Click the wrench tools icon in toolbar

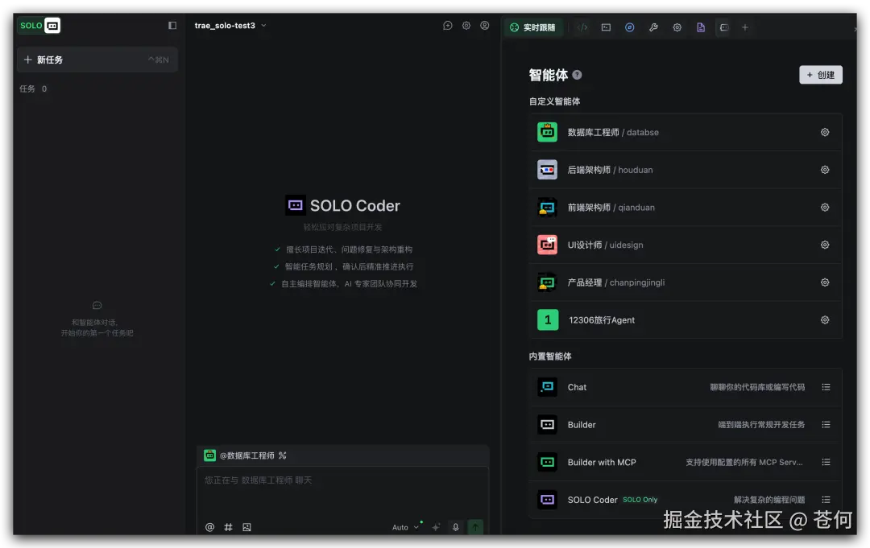coord(653,27)
